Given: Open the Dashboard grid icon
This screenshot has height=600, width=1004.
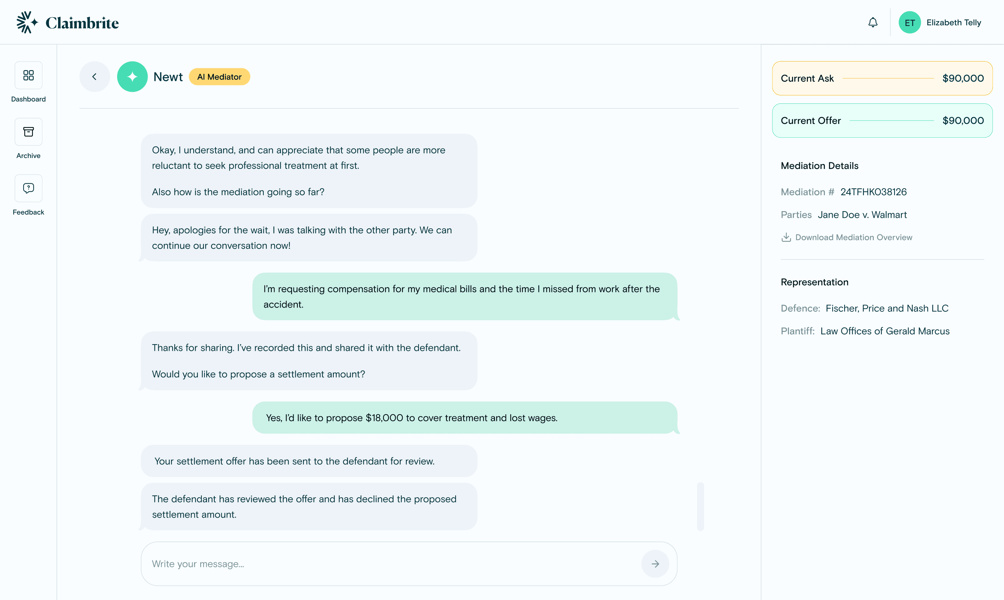Looking at the screenshot, I should [28, 75].
